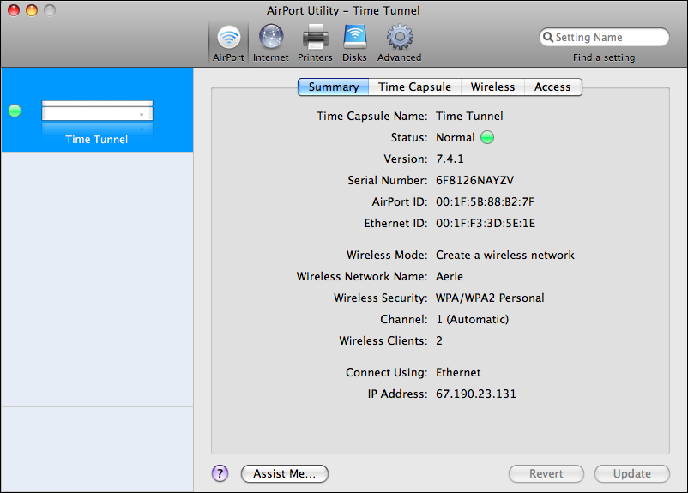688x493 pixels.
Task: Click 'Create a wireless network' value
Action: point(505,255)
